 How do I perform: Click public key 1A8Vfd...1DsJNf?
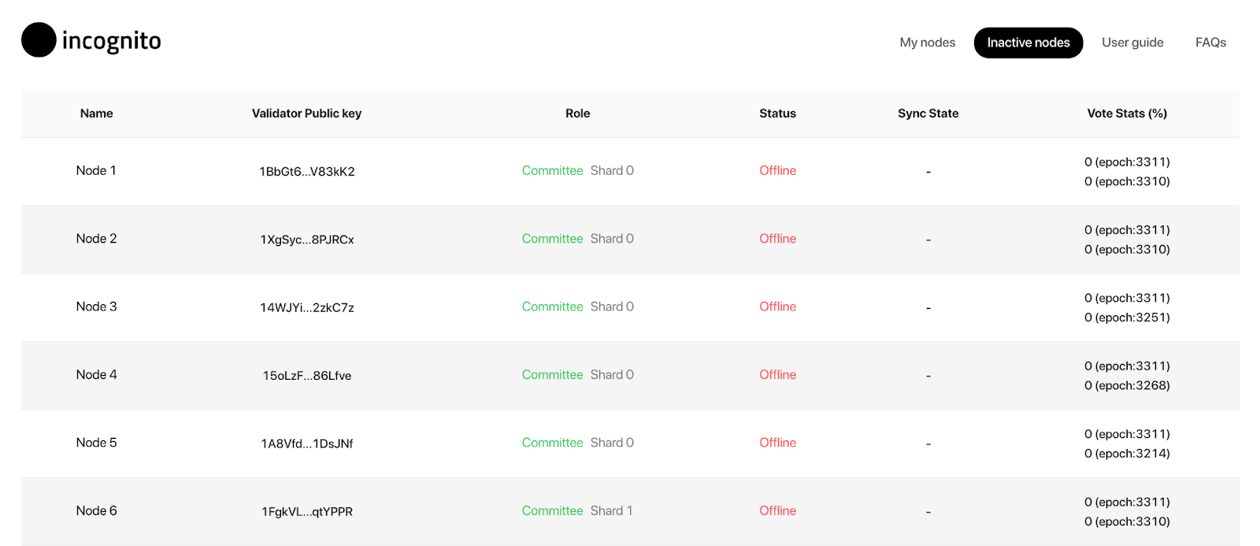tap(307, 444)
